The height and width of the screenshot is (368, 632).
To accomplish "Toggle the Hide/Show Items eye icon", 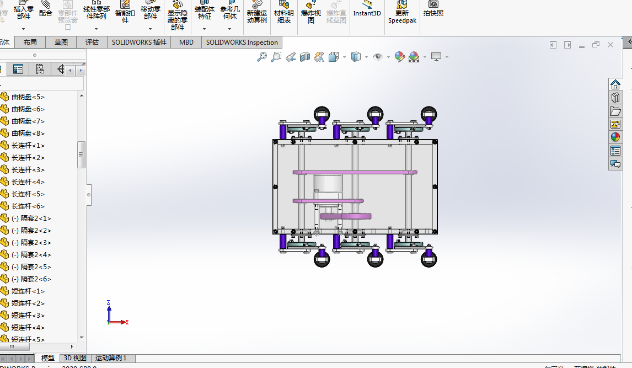I will click(x=378, y=57).
